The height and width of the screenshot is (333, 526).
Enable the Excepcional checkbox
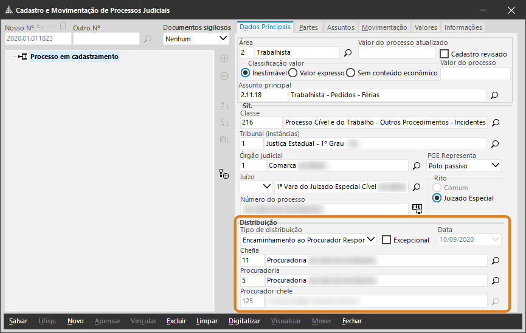coord(386,239)
